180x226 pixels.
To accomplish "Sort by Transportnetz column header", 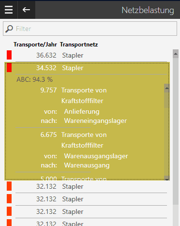I will tap(79, 45).
